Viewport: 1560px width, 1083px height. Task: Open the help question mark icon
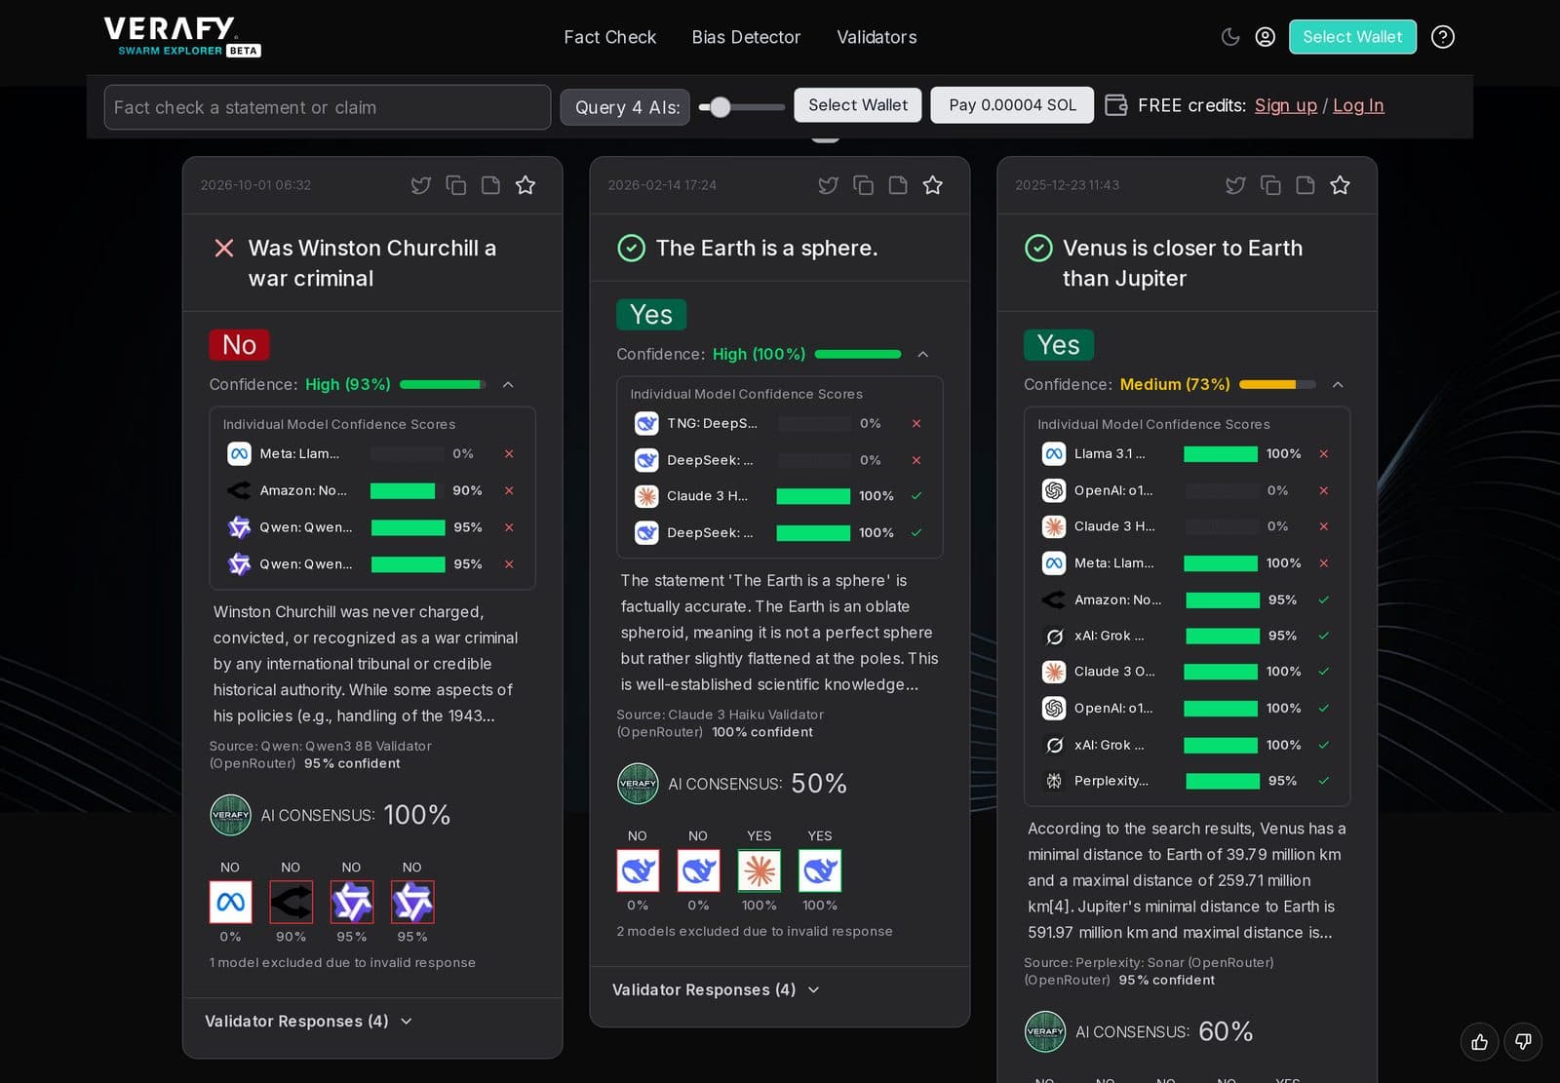click(x=1442, y=37)
